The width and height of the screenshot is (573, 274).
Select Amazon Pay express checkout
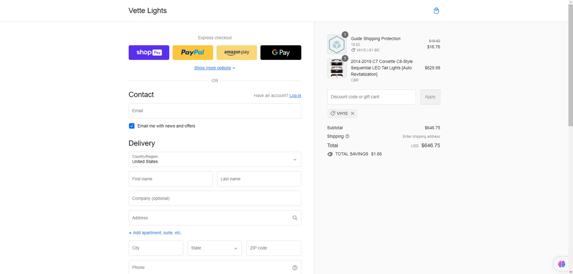[237, 53]
